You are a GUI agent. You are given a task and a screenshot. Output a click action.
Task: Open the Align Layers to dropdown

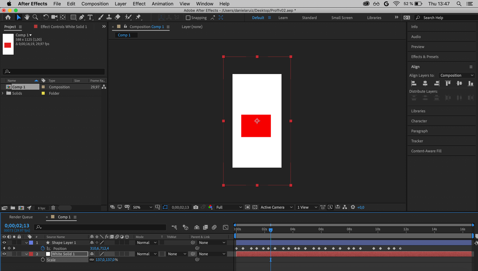(456, 76)
